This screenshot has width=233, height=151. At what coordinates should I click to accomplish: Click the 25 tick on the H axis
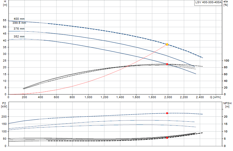point(5,61)
